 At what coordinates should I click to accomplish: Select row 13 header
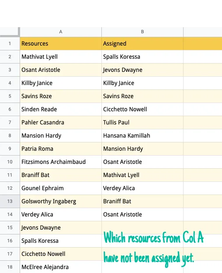coord(10,201)
